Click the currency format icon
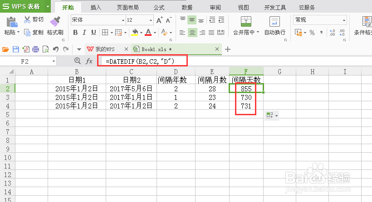 click(x=299, y=33)
